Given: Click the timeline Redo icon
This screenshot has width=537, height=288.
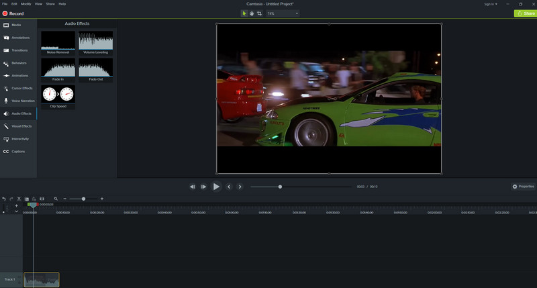Looking at the screenshot, I should coord(11,199).
